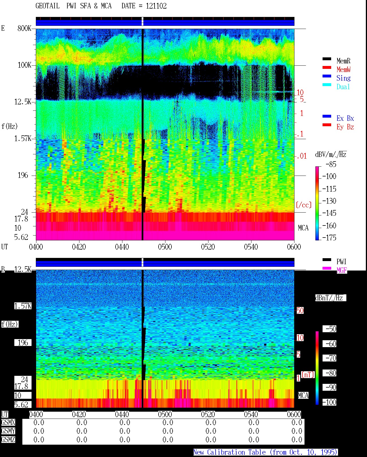Select the Sing legend label

click(343, 78)
